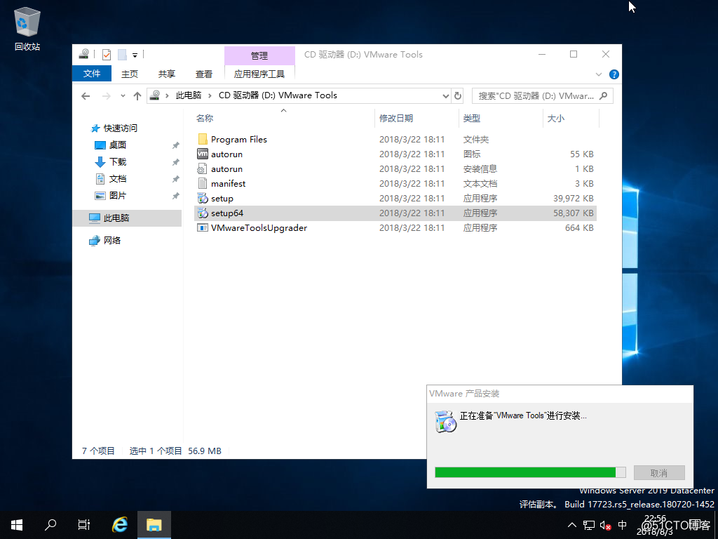Click the 39,972 KB size cell

click(574, 199)
